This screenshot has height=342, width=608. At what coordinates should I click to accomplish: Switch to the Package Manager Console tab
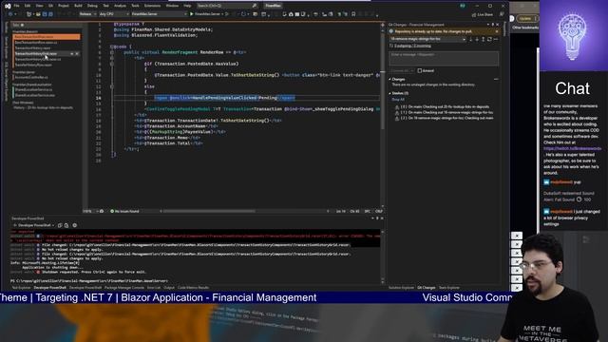[x=124, y=288]
